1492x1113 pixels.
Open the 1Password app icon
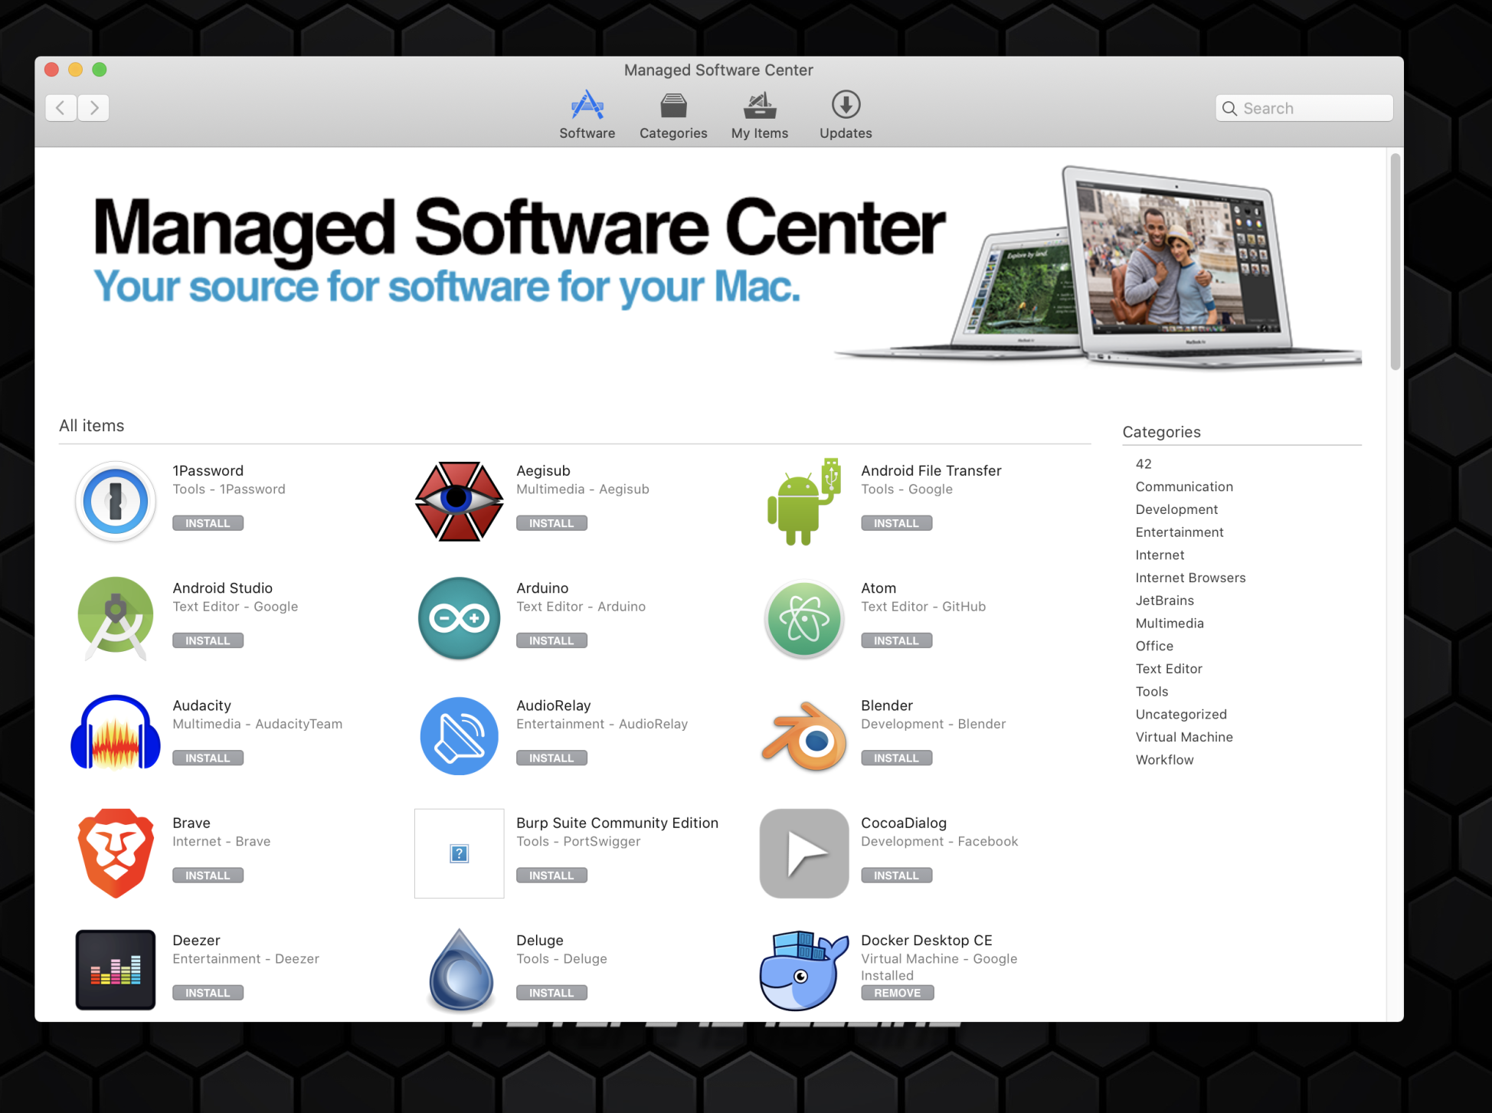tap(116, 502)
